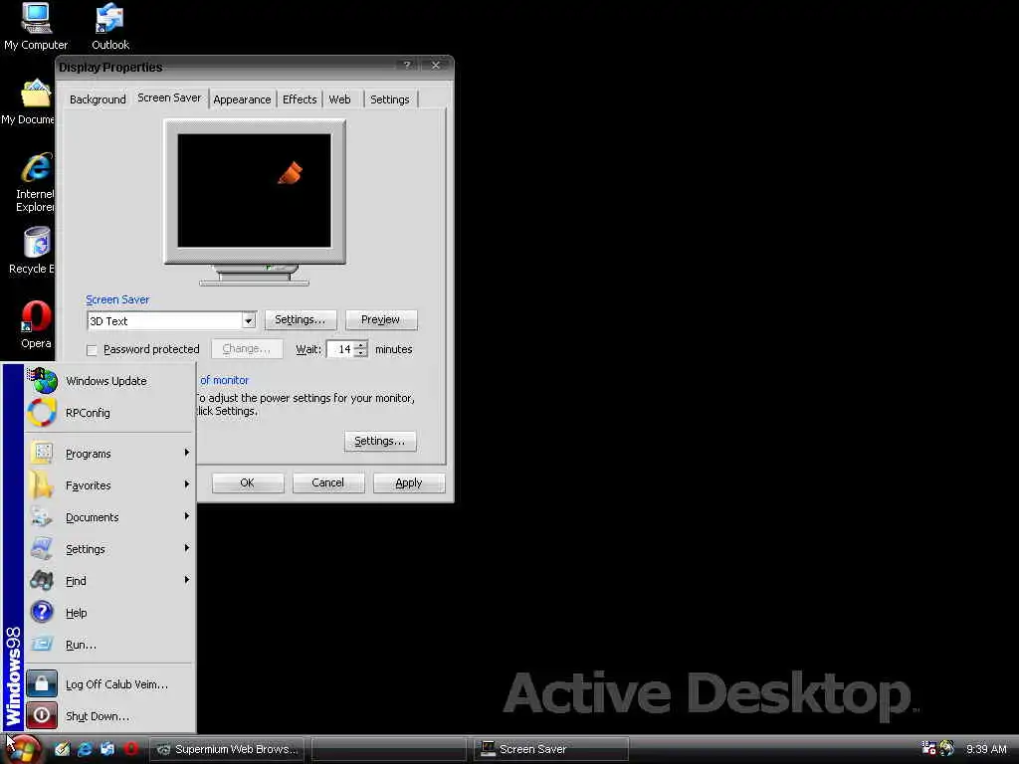Click the blank taskbar button
The image size is (1019, 764).
tap(389, 749)
